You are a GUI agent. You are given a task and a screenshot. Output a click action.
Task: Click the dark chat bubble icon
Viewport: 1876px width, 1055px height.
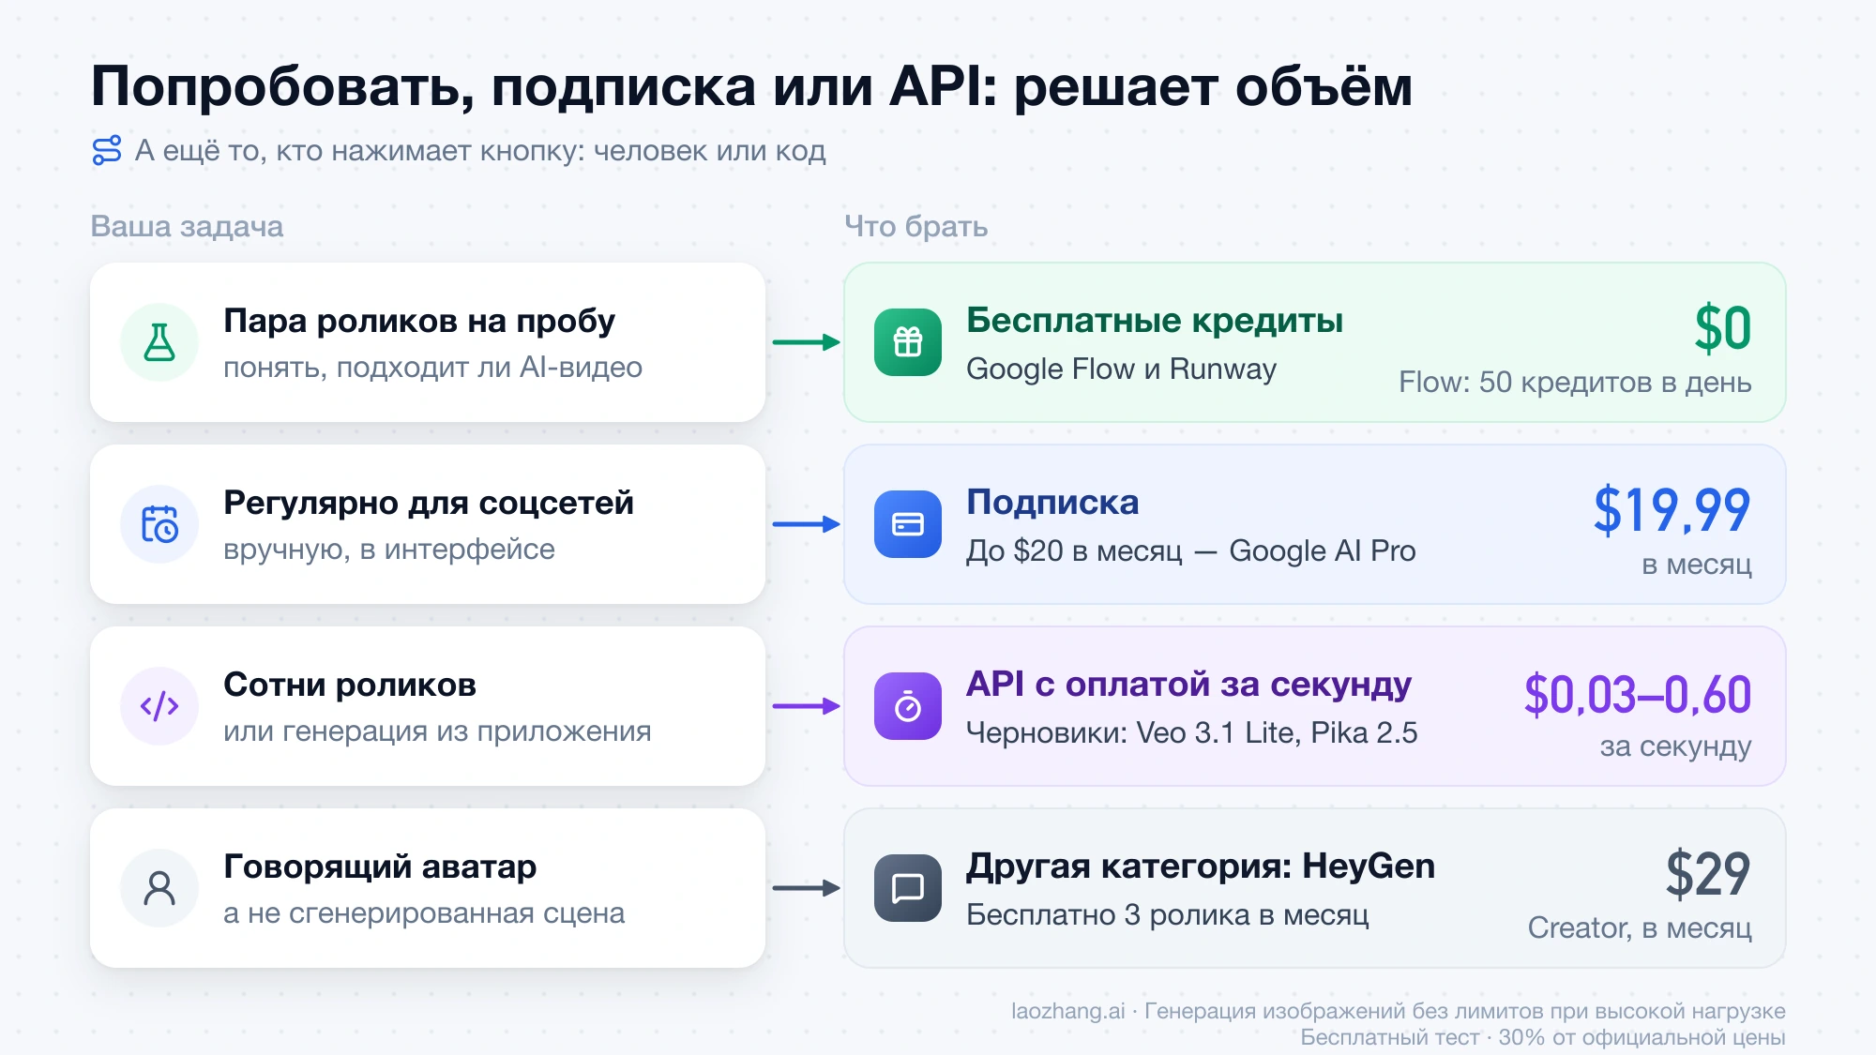[x=908, y=888]
